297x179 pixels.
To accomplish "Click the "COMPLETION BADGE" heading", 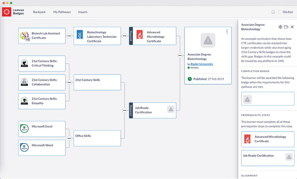I will [255, 71].
